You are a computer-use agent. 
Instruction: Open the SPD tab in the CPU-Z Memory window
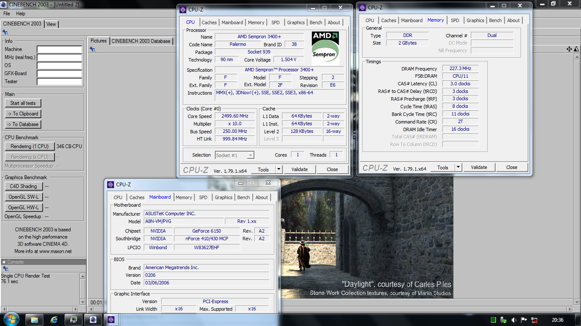pos(455,20)
